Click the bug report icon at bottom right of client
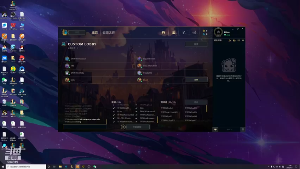The image size is (300, 169). (243, 130)
